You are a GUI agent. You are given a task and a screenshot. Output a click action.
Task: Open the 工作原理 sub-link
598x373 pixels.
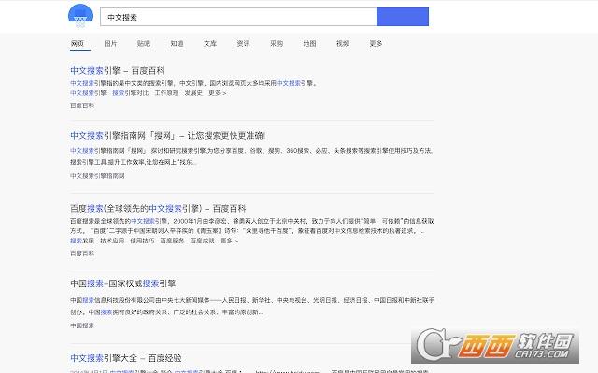166,93
